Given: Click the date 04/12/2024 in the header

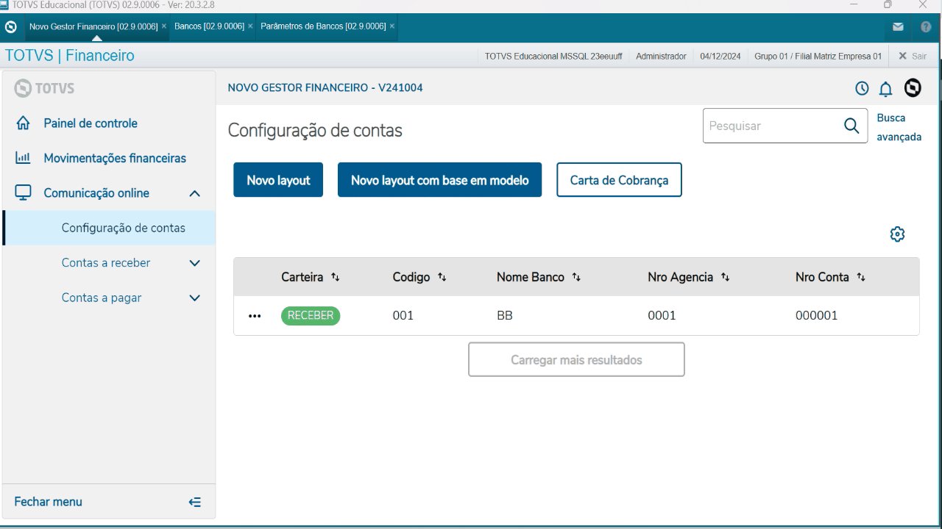Looking at the screenshot, I should coord(720,56).
